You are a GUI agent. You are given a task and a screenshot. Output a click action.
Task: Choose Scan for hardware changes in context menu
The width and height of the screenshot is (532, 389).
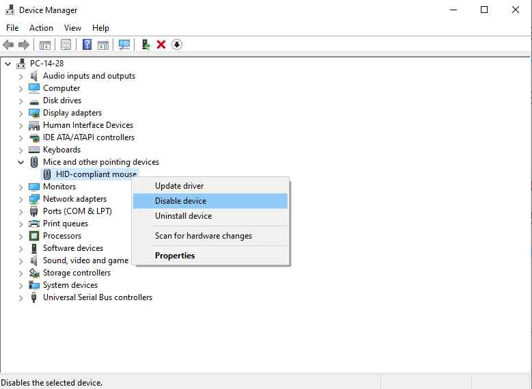tap(210, 236)
